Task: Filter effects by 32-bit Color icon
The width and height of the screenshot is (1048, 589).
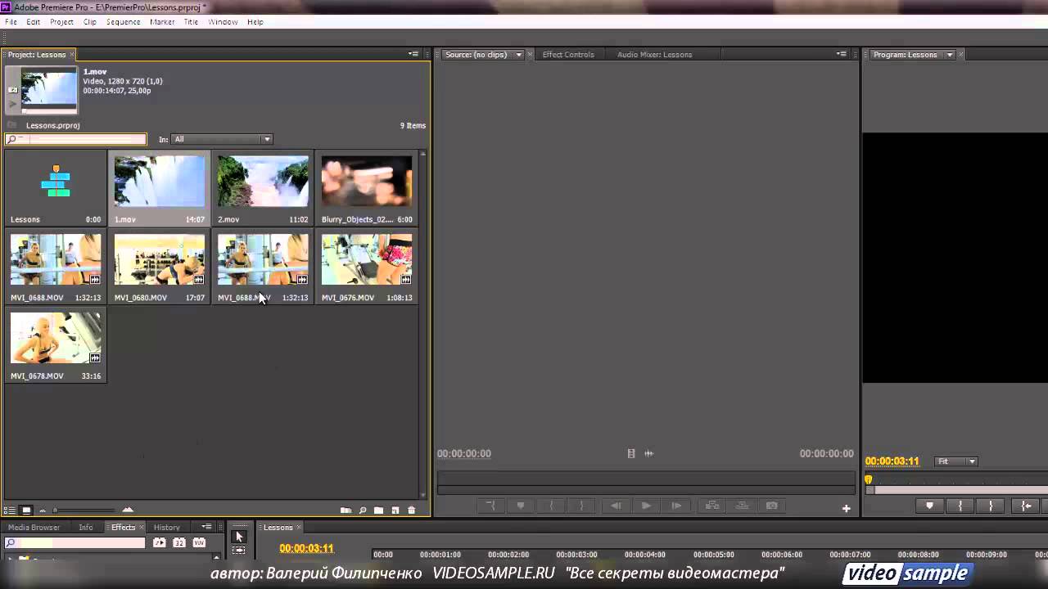Action: [178, 542]
